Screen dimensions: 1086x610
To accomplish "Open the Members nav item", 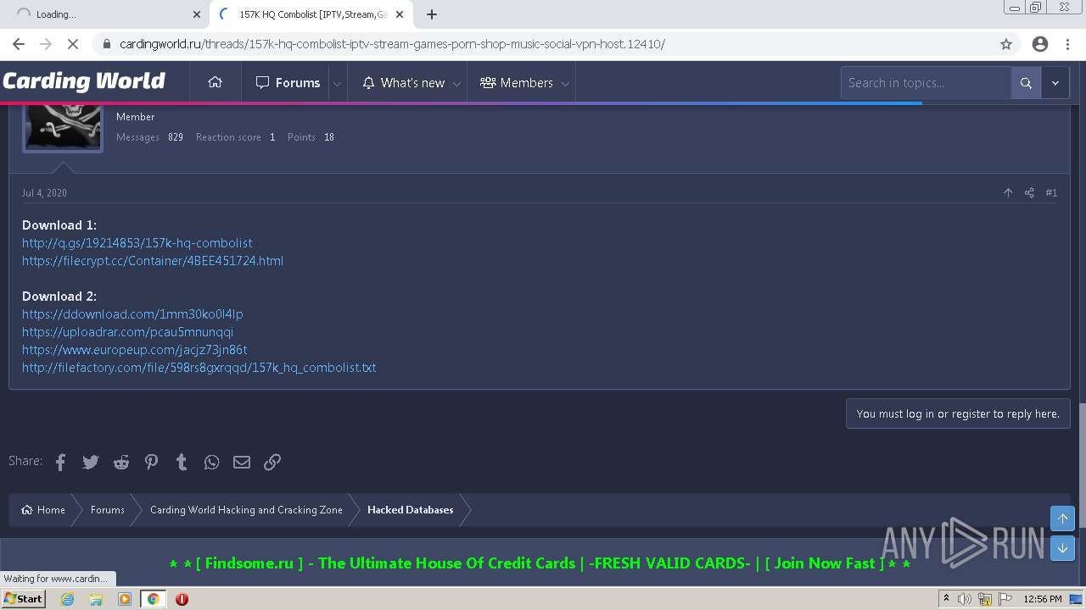I will tap(516, 82).
